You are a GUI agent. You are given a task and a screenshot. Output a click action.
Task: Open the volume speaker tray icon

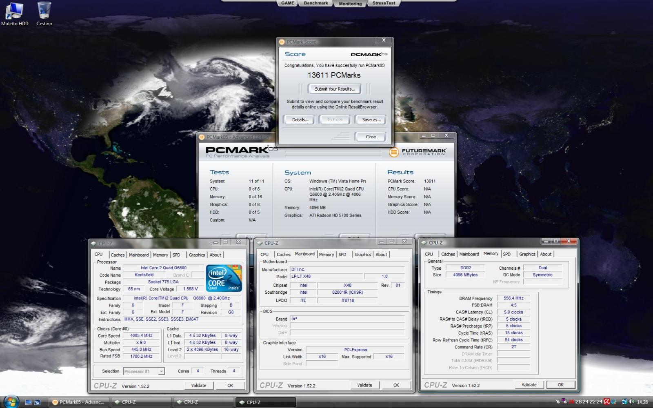632,402
